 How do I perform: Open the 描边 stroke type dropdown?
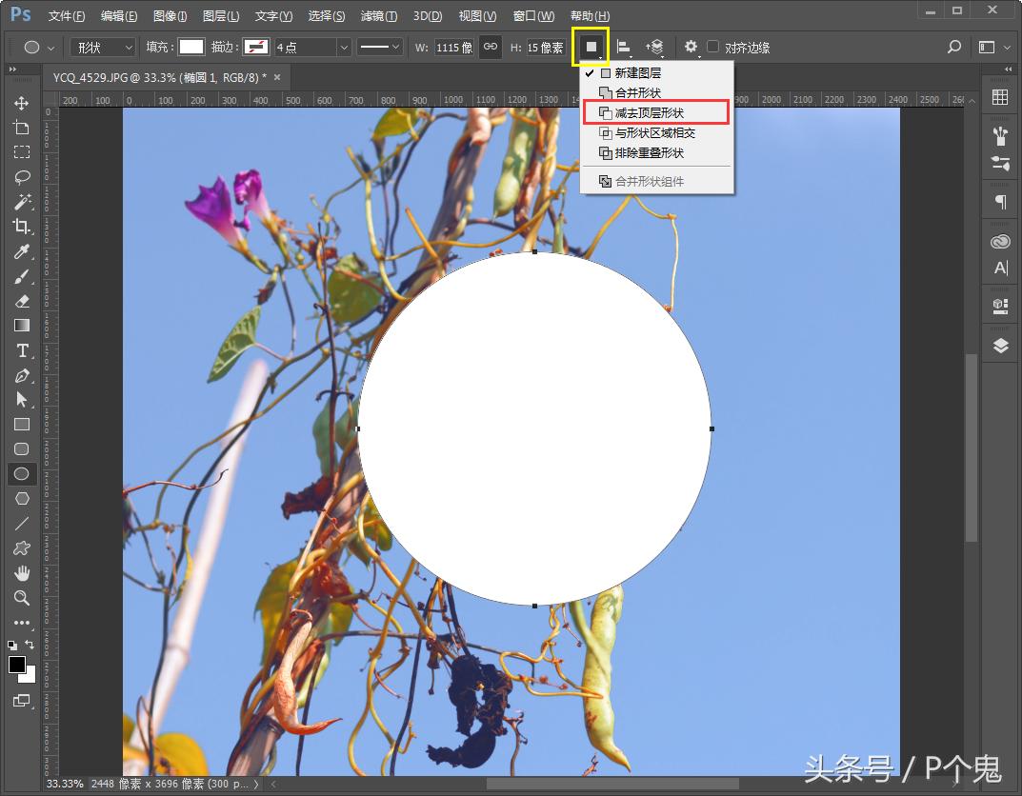coord(258,46)
